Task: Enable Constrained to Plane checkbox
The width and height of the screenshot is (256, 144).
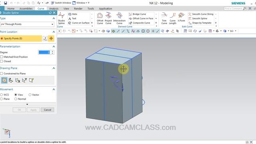Action: (x=2, y=74)
